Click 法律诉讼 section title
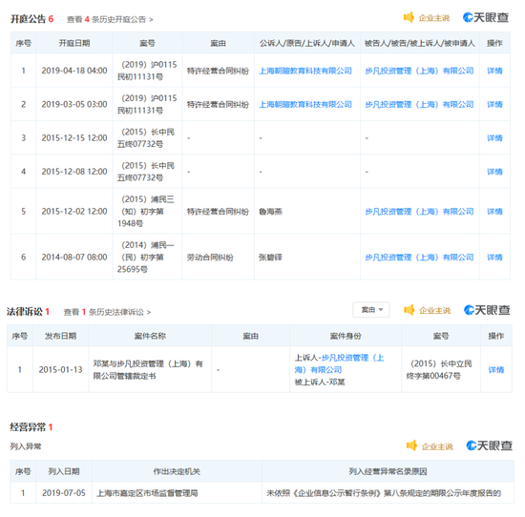The image size is (525, 517). [x=25, y=312]
